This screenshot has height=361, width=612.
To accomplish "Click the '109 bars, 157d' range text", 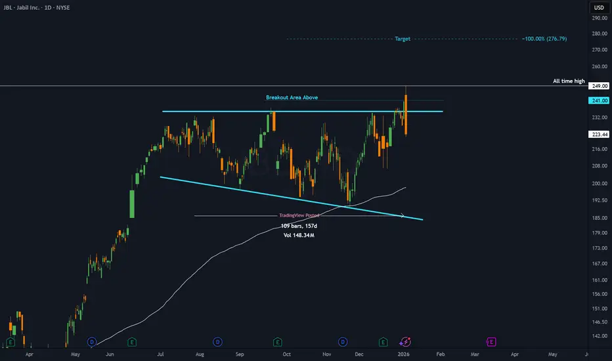I will 299,226.
